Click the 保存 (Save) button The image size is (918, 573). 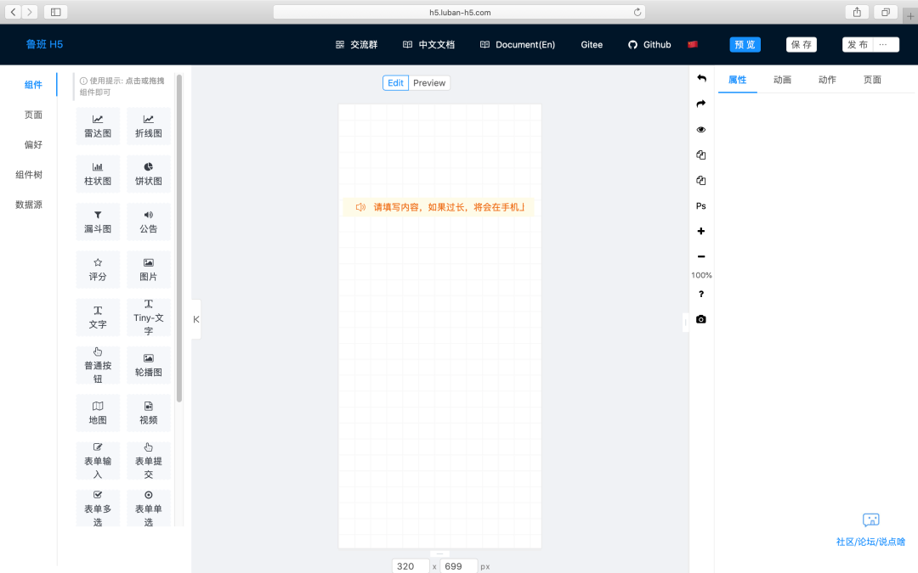click(x=801, y=44)
